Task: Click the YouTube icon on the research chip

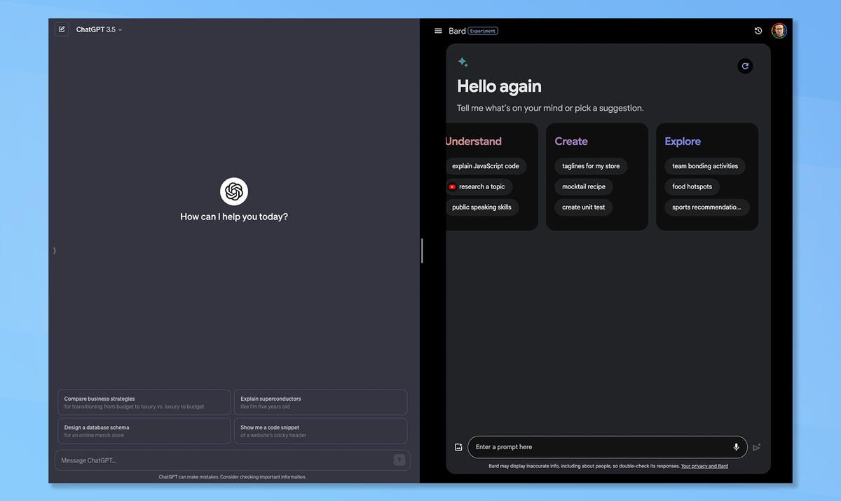Action: [452, 186]
